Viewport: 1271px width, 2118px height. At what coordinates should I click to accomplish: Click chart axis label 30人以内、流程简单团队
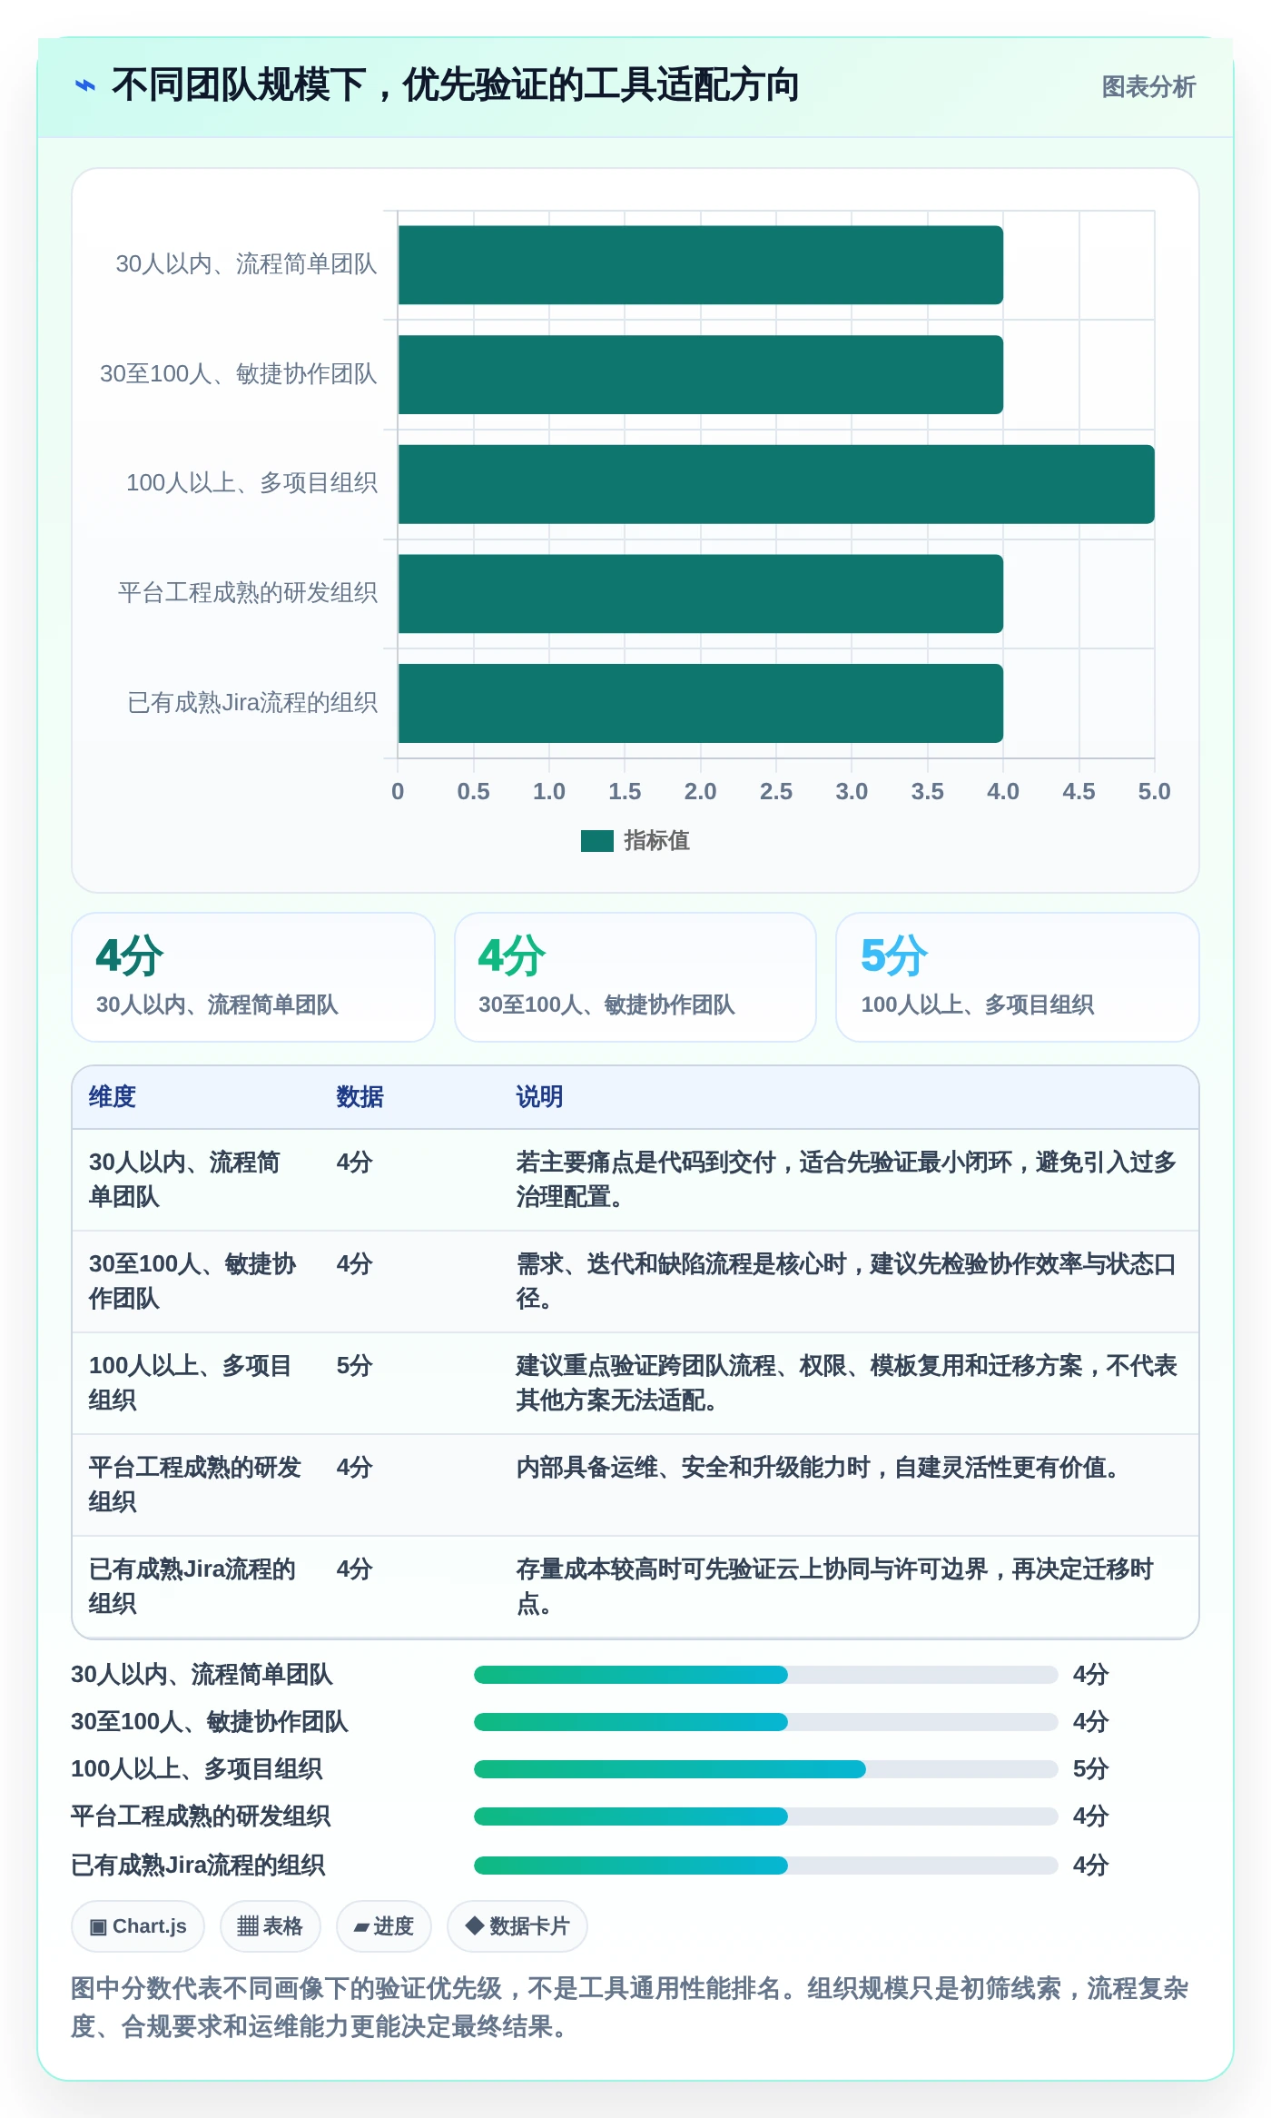246,264
